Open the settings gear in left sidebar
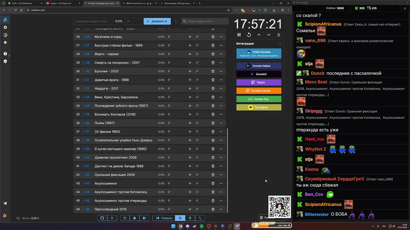Screen dimensions: 410x230 coord(5,27)
